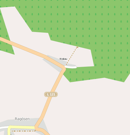130x135 pixels.
Task: Select the Ragösen village name label
Action: (22, 119)
